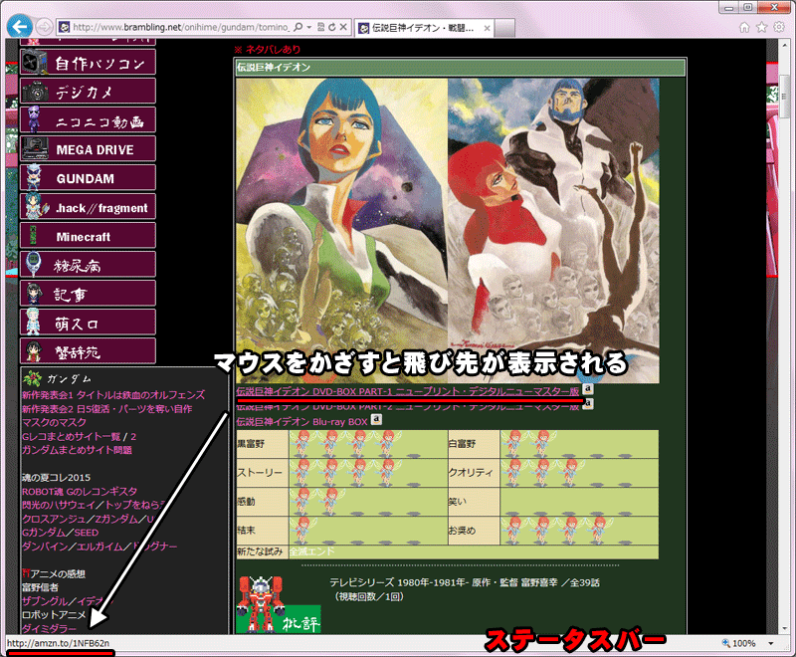Open the .hack//fragment sidebar menu
The image size is (796, 657).
coord(88,207)
